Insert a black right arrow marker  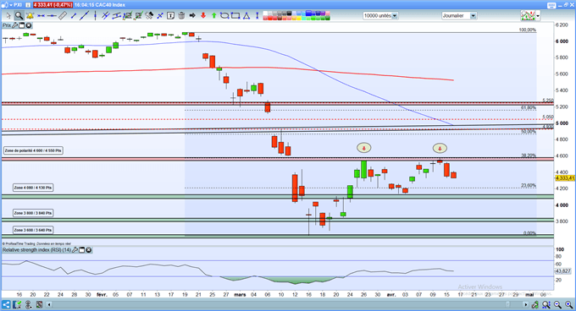[192, 15]
